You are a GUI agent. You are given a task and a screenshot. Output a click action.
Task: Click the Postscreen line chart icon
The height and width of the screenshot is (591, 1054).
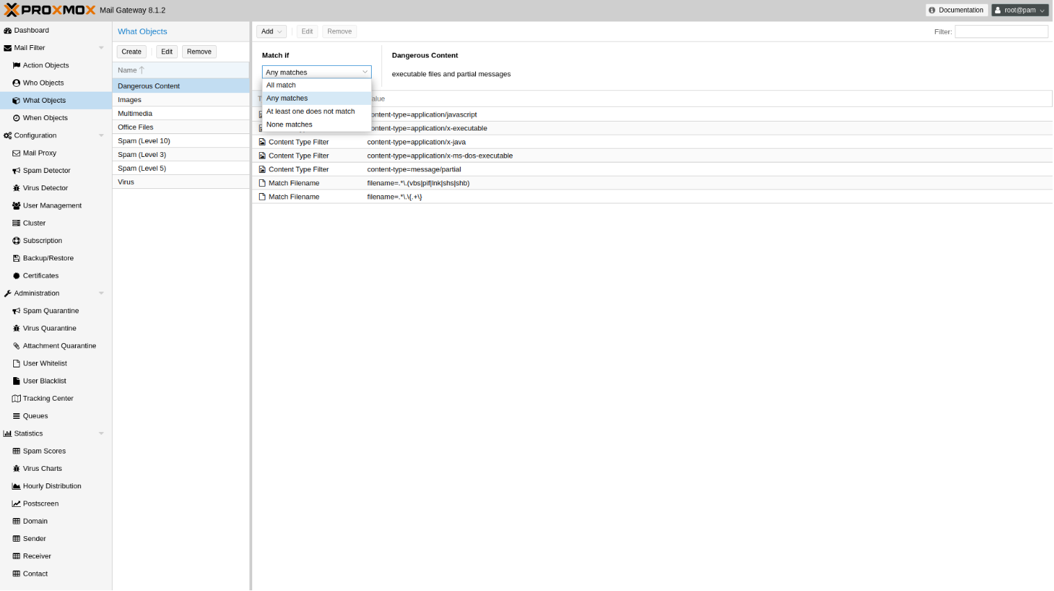click(16, 504)
